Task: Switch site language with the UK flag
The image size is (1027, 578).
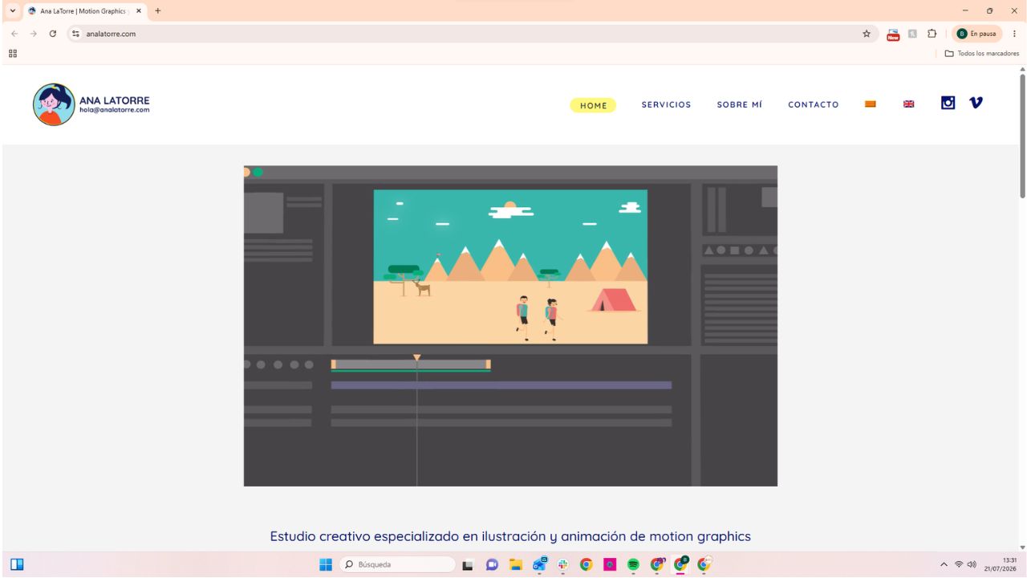Action: pos(909,104)
